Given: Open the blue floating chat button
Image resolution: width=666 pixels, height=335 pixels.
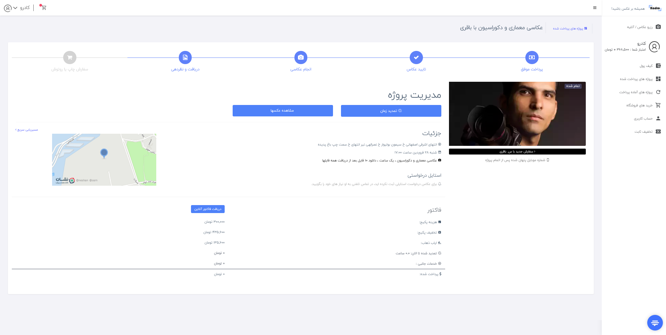Looking at the screenshot, I should [655, 323].
